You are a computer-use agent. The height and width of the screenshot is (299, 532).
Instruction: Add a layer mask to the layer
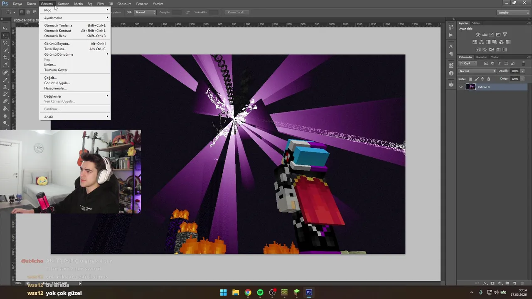(x=493, y=283)
